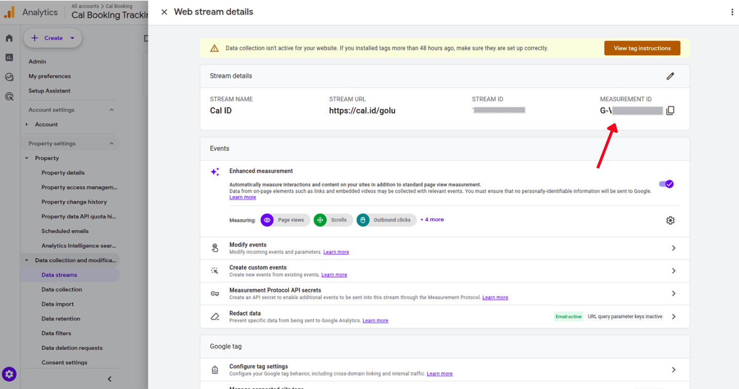Click the All accounts breadcrumb
The image size is (739, 389).
coord(85,6)
